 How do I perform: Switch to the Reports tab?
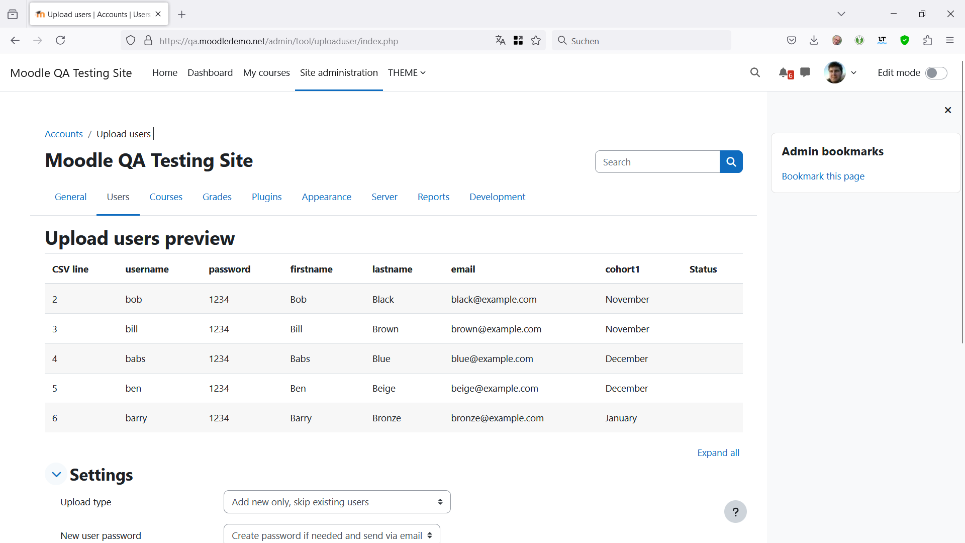pyautogui.click(x=433, y=197)
